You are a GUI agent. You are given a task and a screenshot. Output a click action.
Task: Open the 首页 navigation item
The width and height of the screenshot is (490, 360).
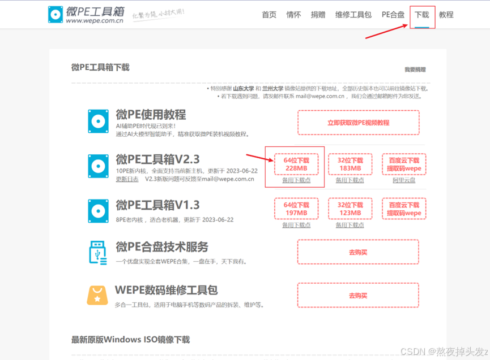[x=269, y=15]
